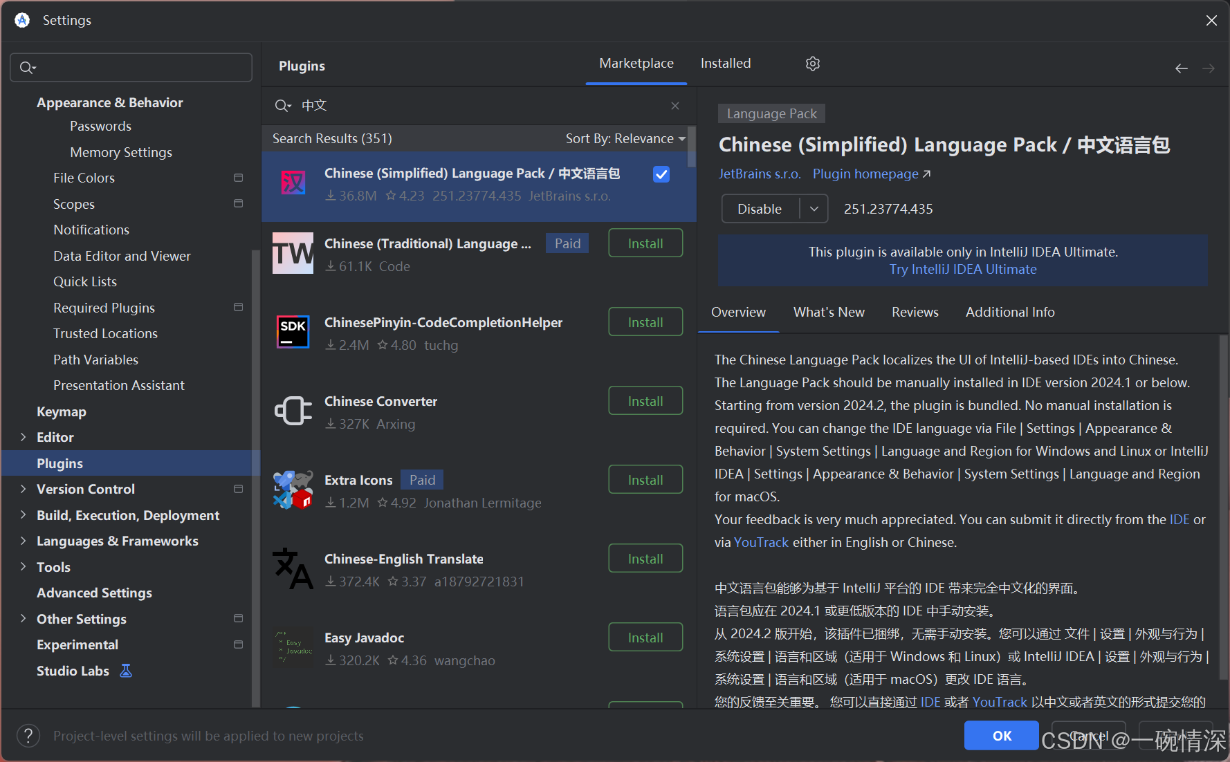The height and width of the screenshot is (762, 1230).
Task: Click the Chinese-English Translate plugin icon
Action: pos(293,568)
